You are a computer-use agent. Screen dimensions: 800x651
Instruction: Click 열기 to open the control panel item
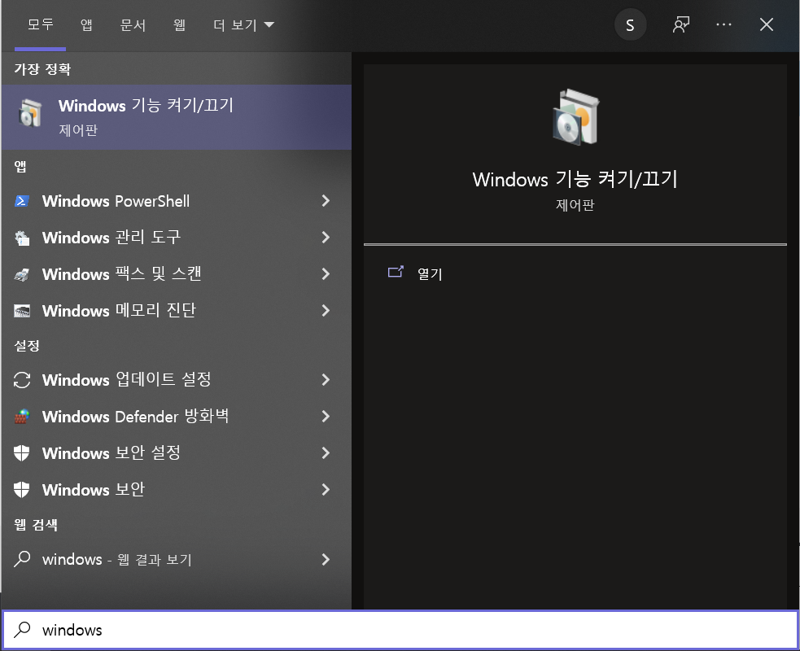point(430,274)
